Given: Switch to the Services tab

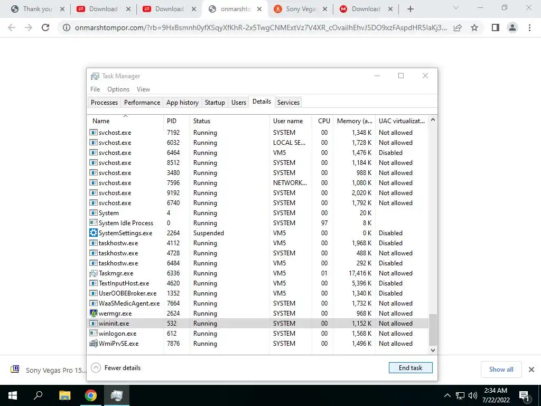Looking at the screenshot, I should 288,103.
